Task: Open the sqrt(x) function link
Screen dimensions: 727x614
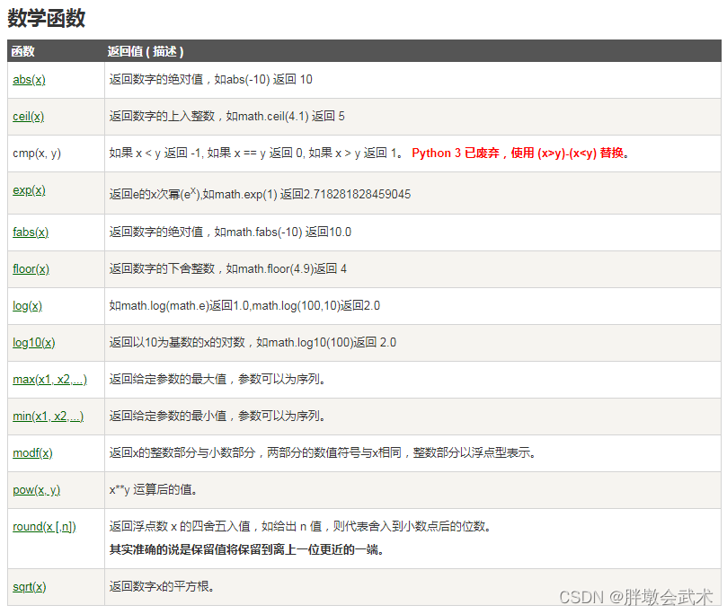Action: (29, 586)
